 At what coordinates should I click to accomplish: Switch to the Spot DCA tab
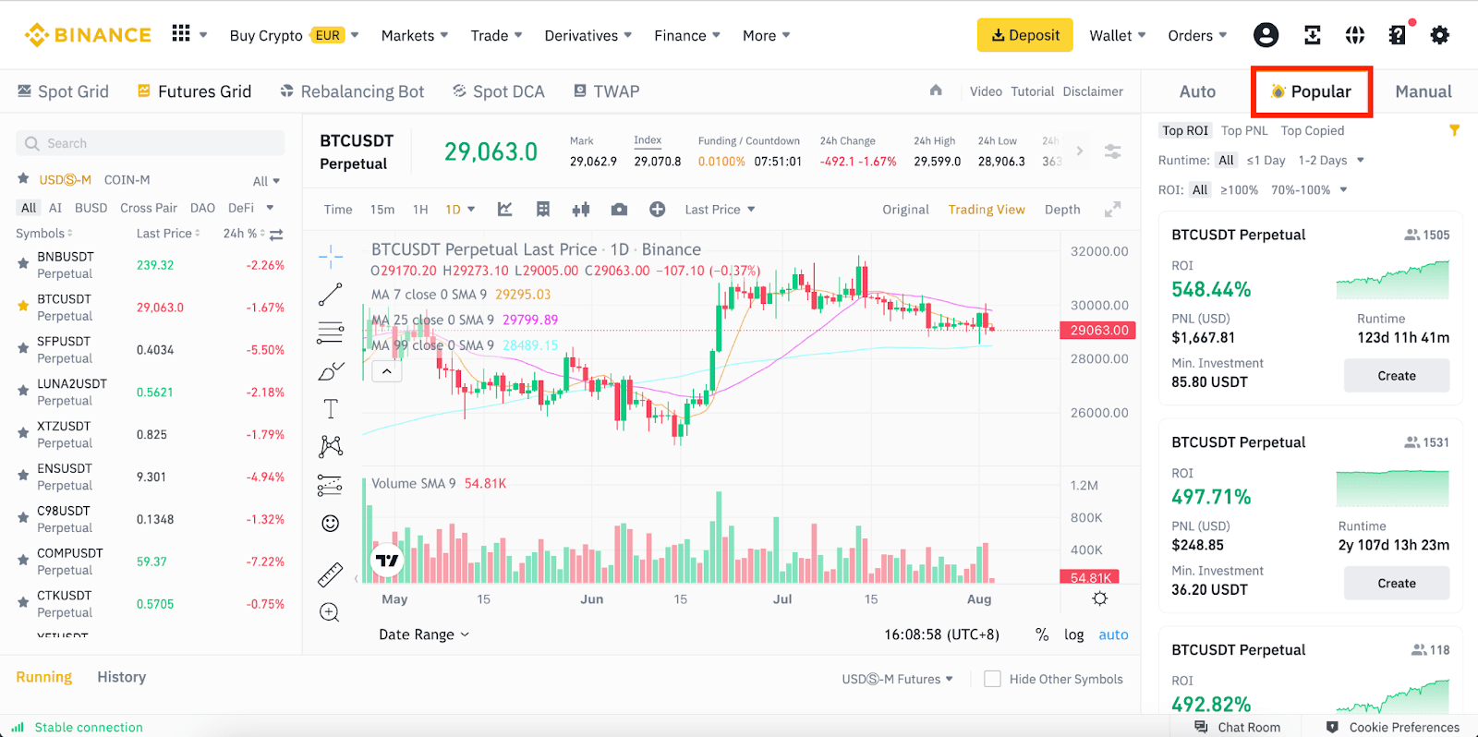pos(499,91)
